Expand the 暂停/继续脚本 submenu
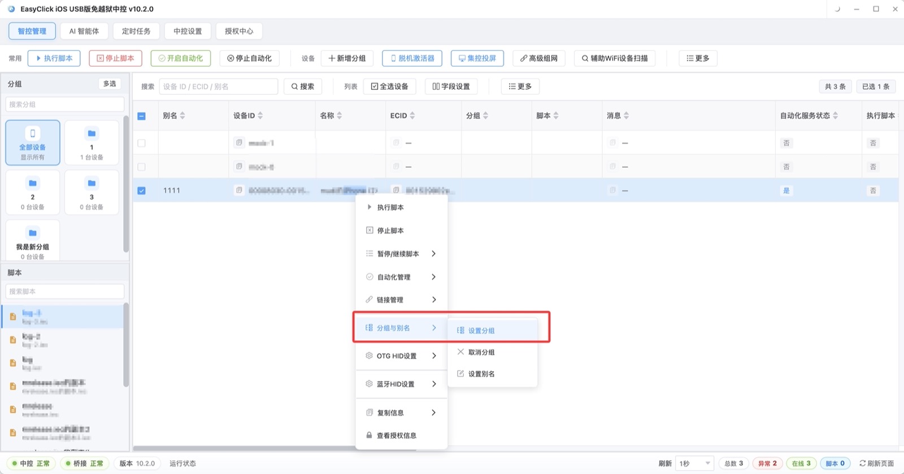This screenshot has width=904, height=474. (x=401, y=254)
